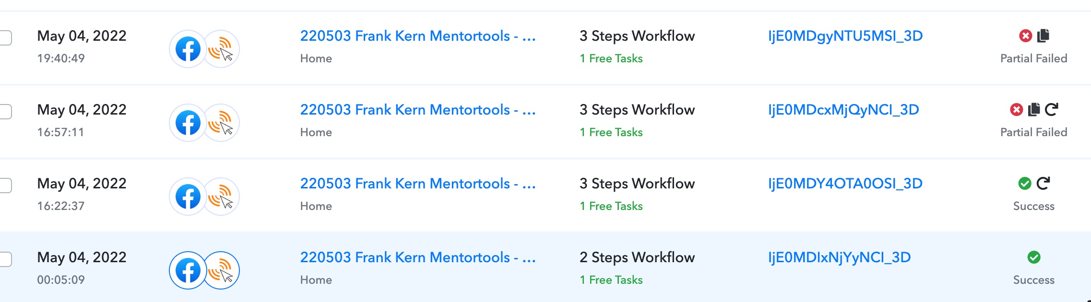1091x302 pixels.
Task: Copy task data for the 19:40:49 entry
Action: point(1043,35)
